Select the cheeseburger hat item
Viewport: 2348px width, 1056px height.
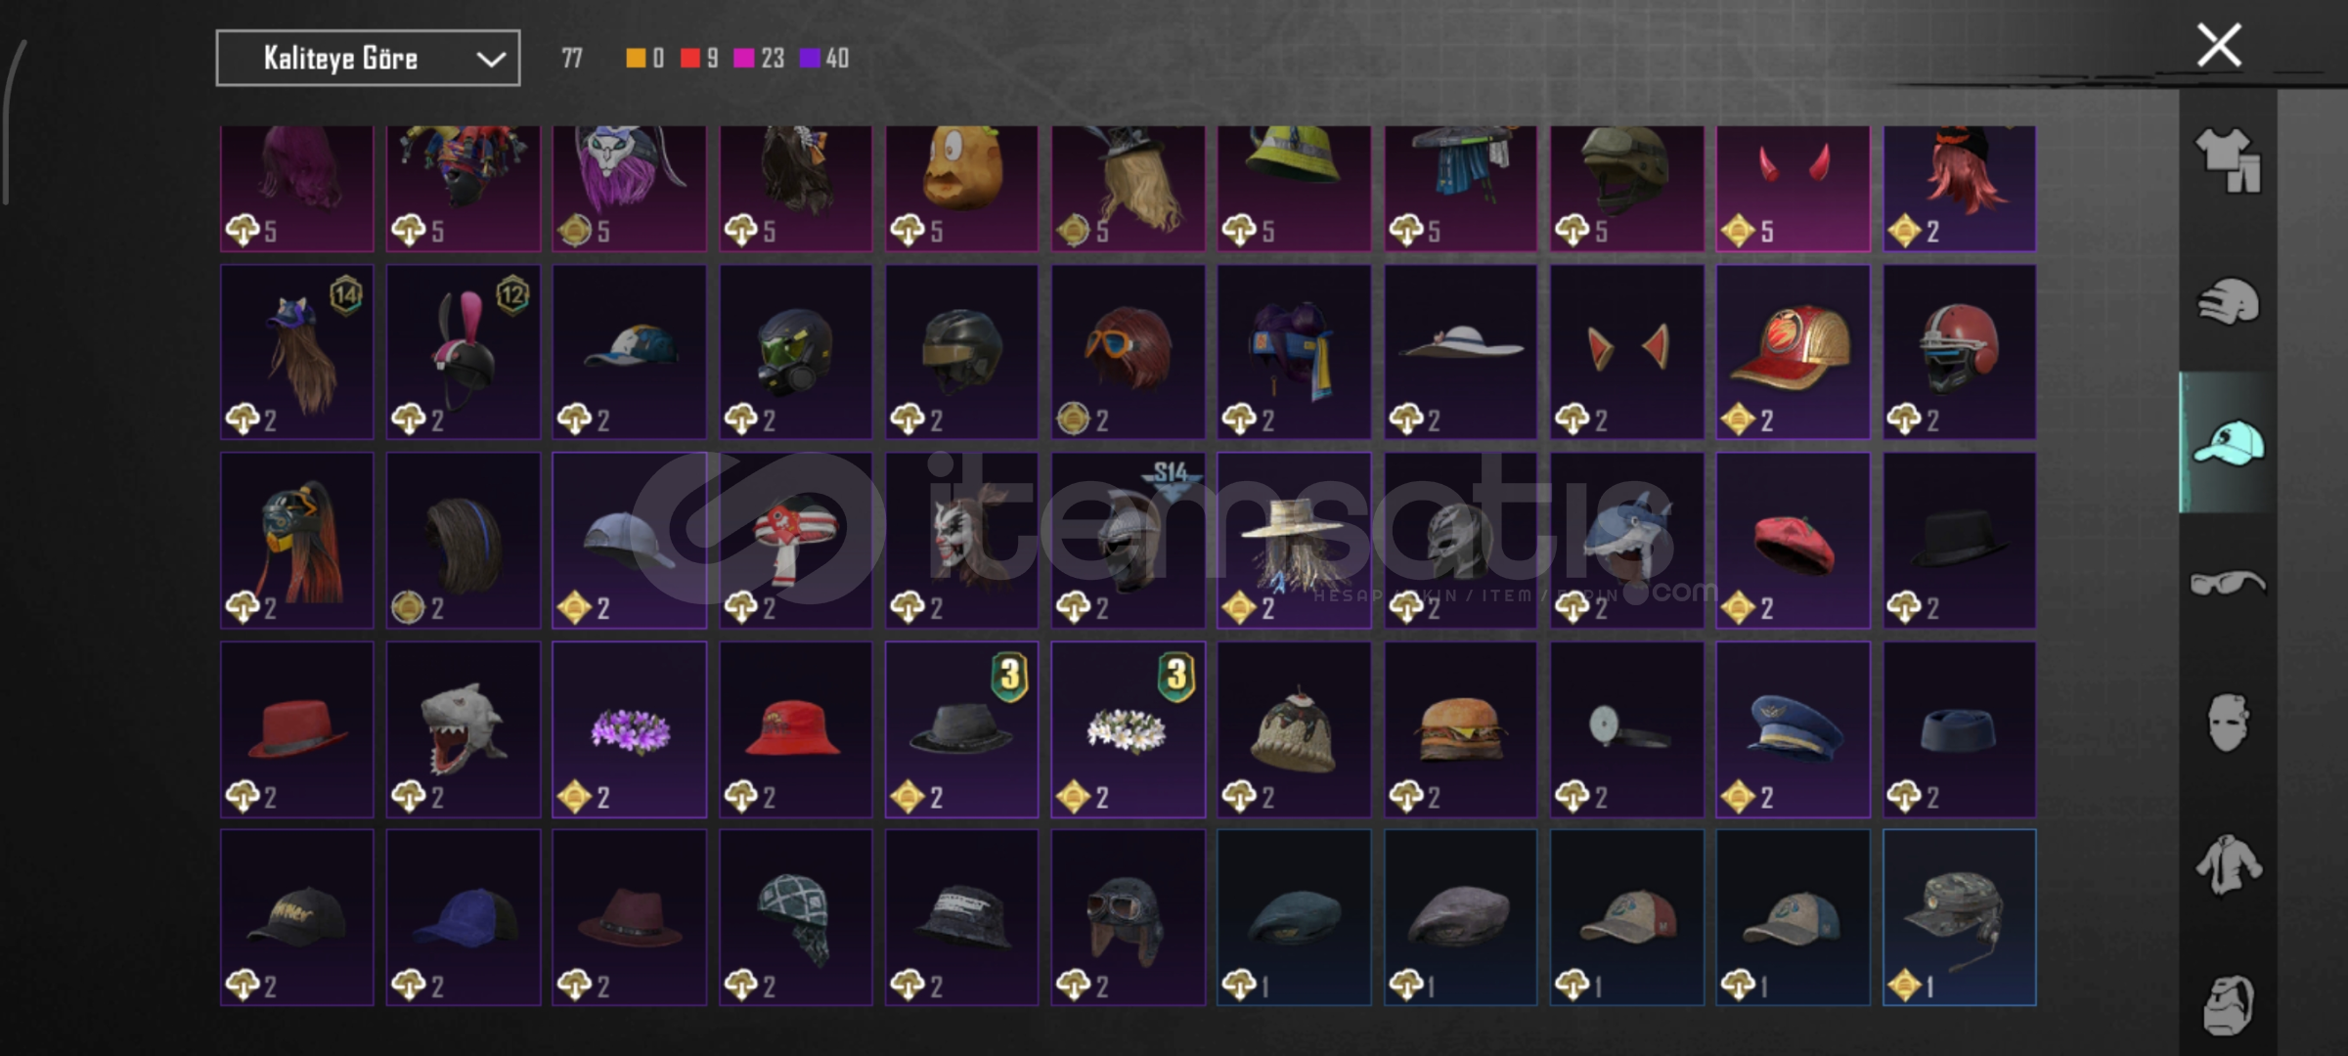point(1460,729)
